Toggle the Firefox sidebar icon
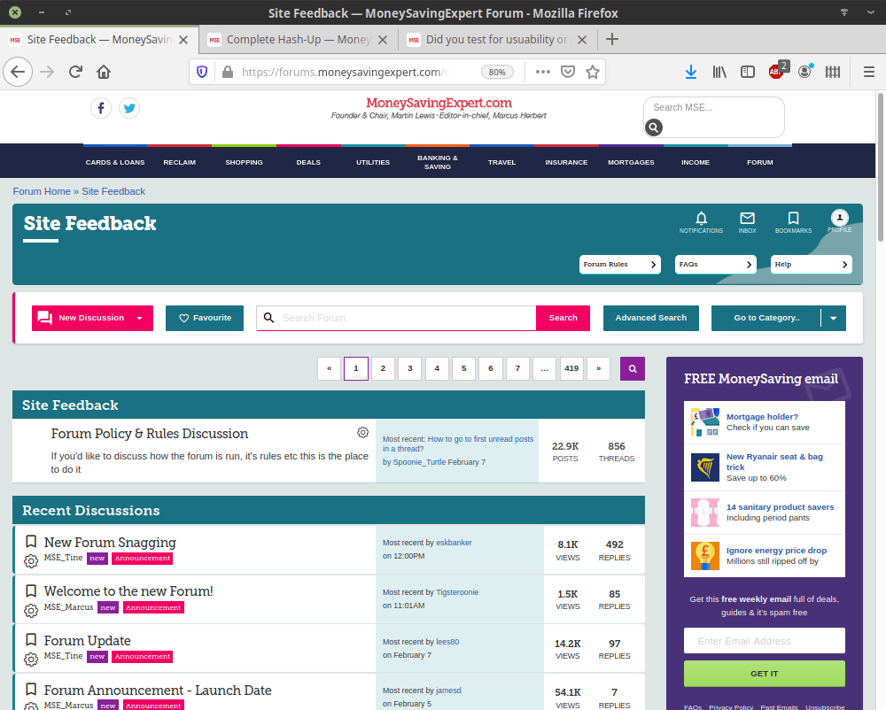This screenshot has width=886, height=710. pos(748,72)
